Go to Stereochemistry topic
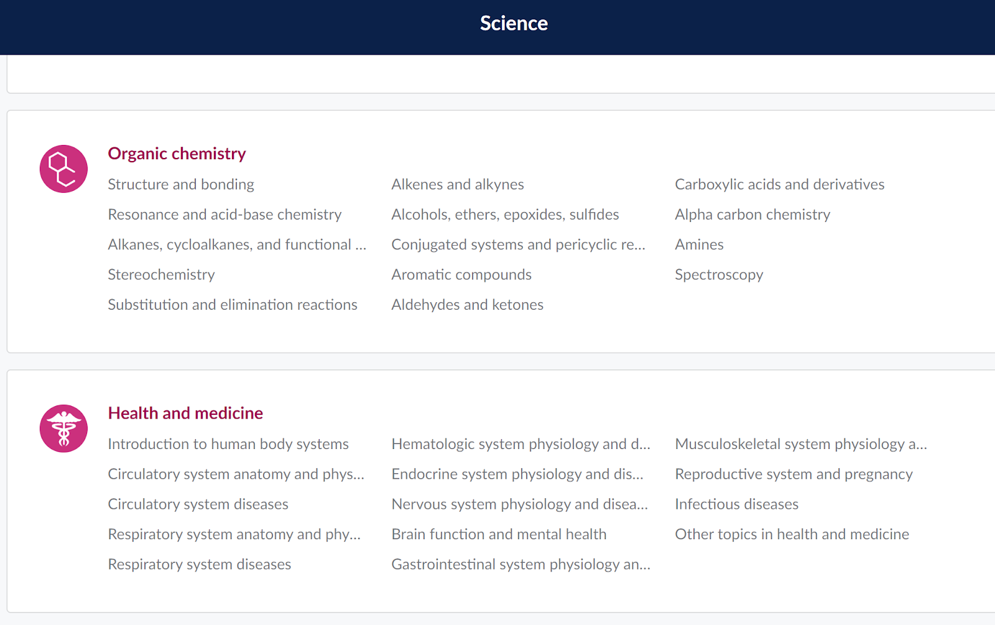Viewport: 995px width, 625px height. [161, 275]
